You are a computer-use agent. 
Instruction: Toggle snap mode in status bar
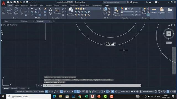click(x=50, y=92)
